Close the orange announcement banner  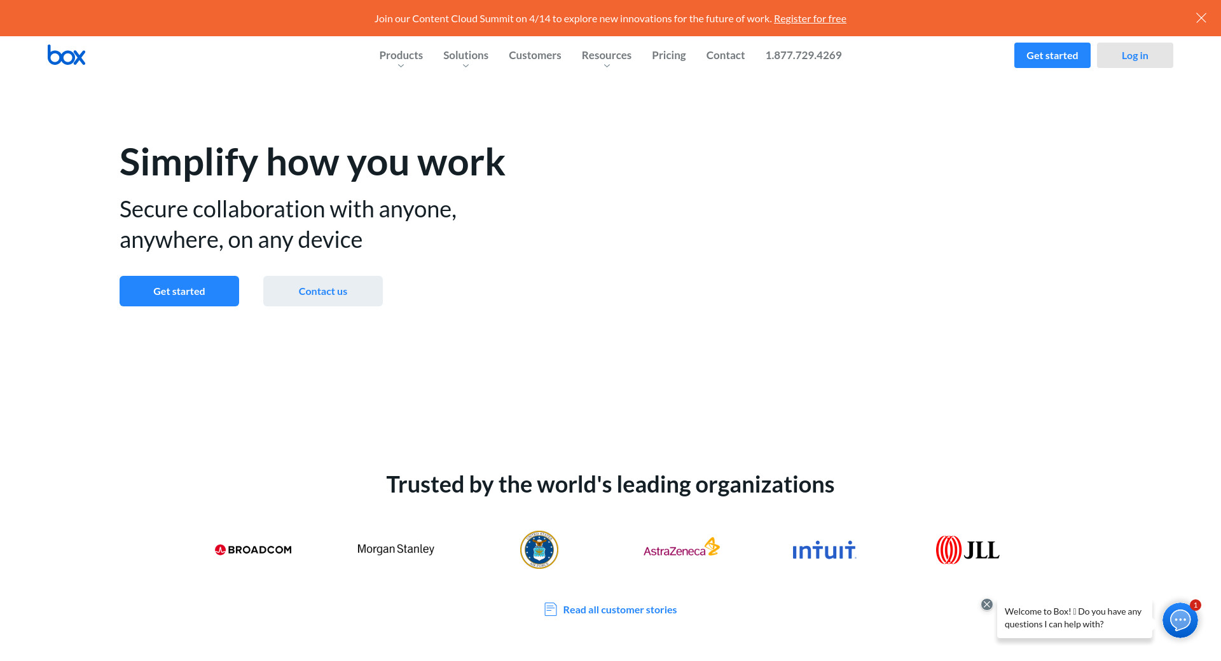(1201, 18)
